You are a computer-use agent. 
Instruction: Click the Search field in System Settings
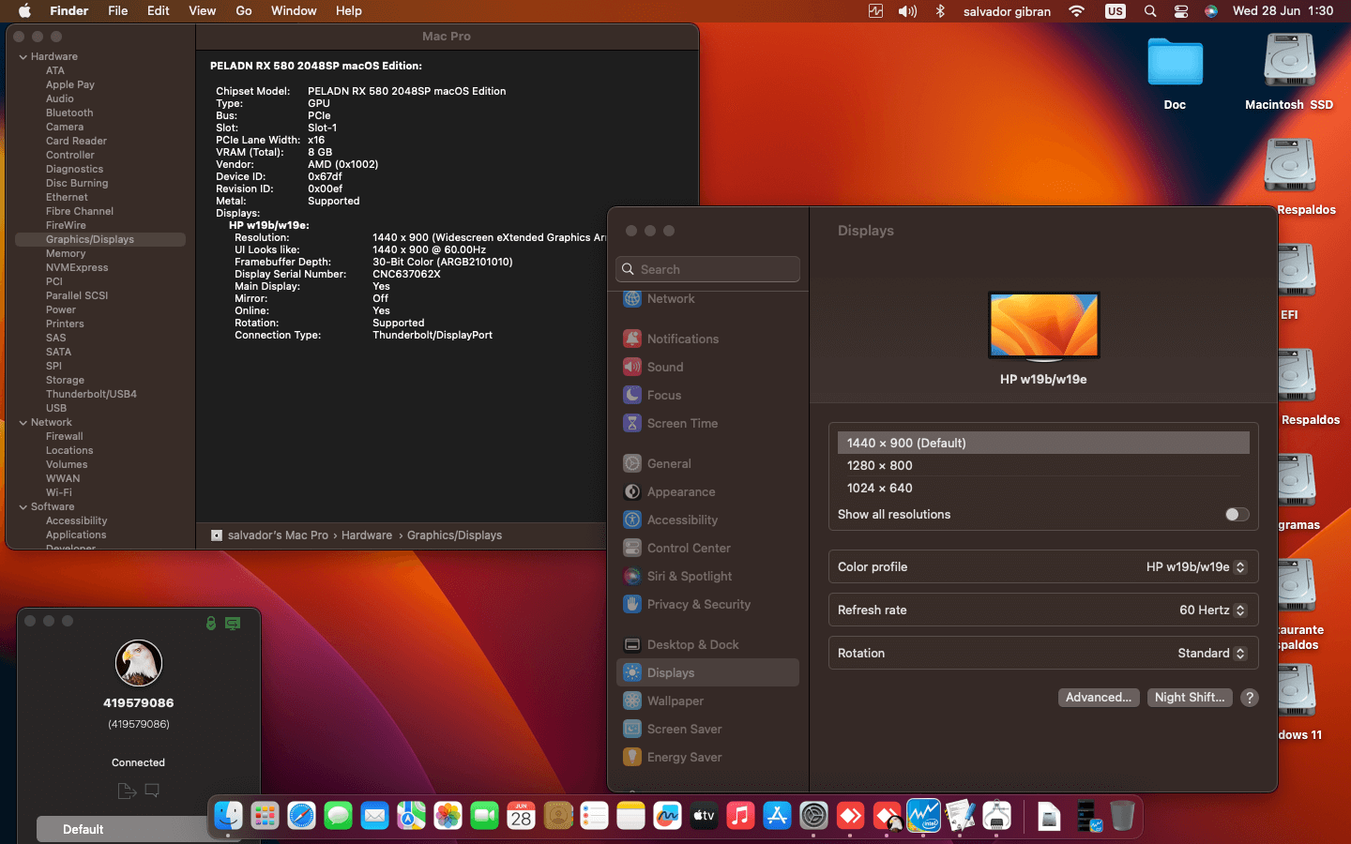pos(707,269)
